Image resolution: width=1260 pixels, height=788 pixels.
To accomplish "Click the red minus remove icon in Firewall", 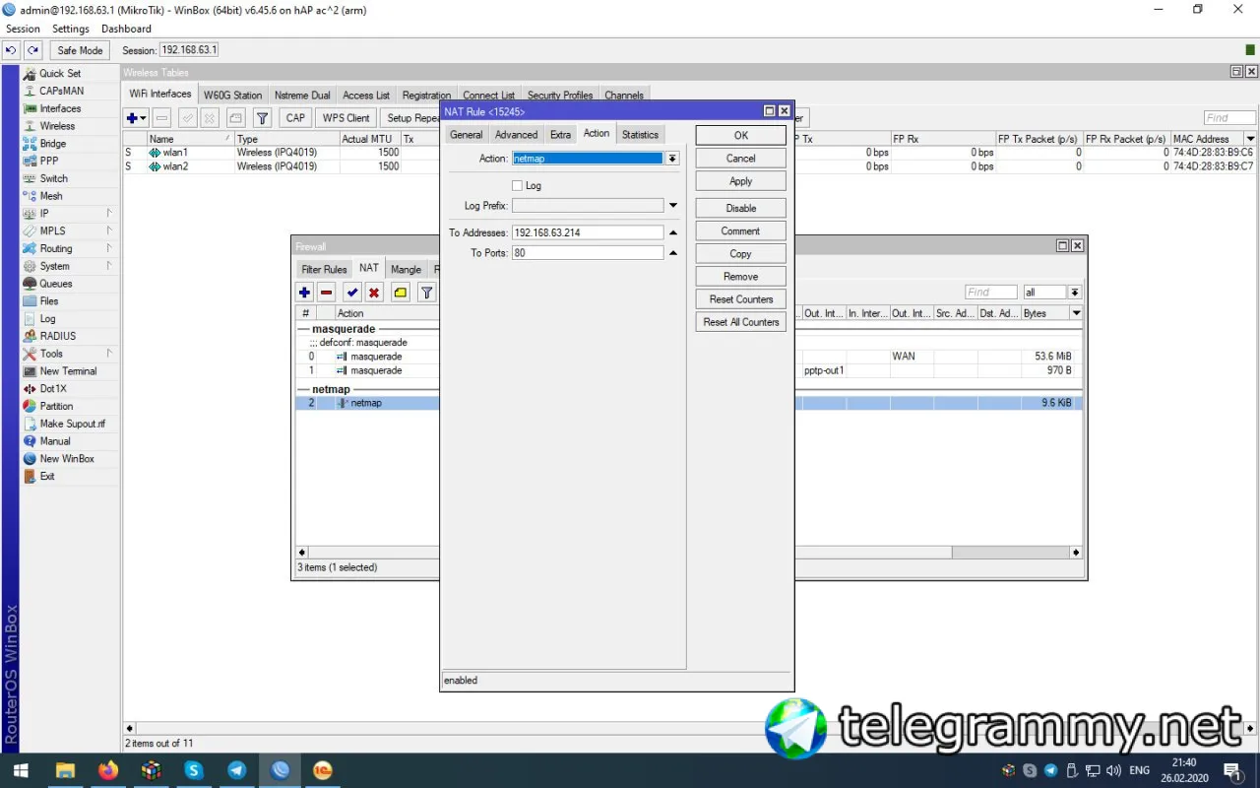I will coord(327,293).
